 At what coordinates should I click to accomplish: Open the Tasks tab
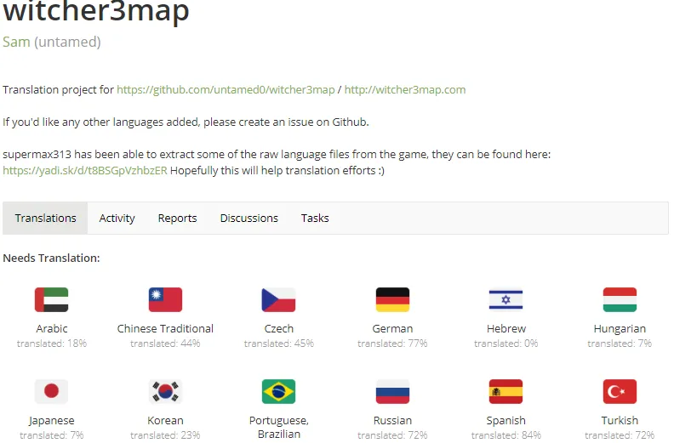[315, 219]
